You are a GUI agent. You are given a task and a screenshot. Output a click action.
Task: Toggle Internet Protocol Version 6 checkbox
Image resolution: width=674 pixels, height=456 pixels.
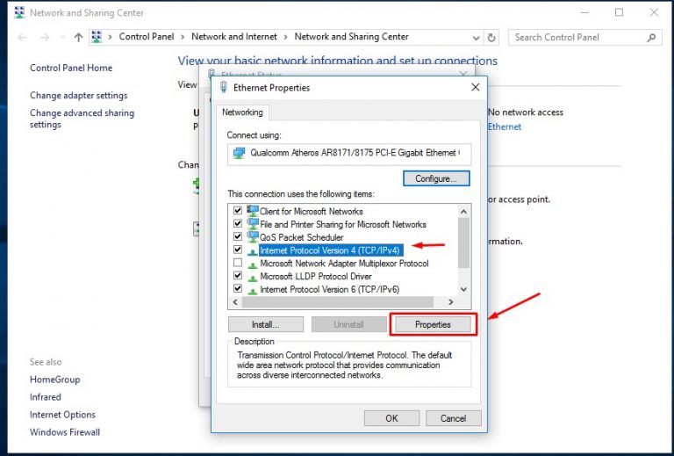(238, 288)
